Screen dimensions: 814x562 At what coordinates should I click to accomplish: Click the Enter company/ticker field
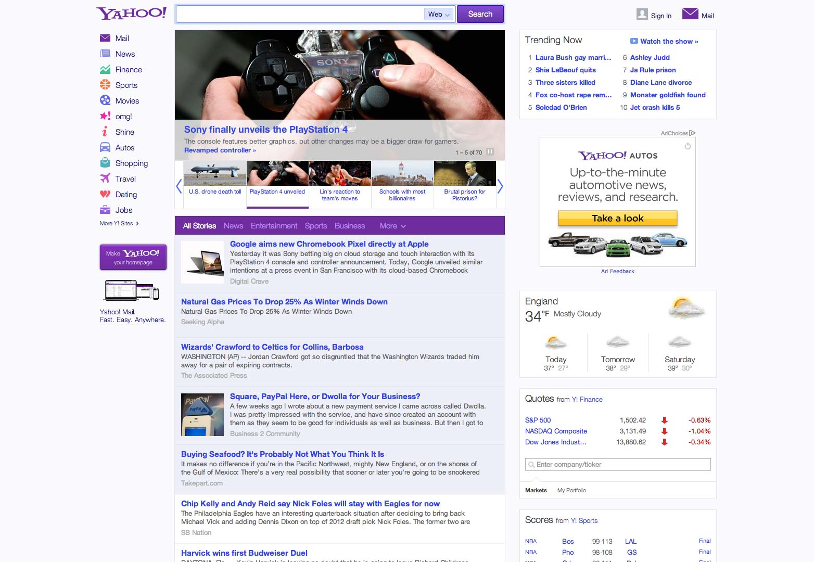click(618, 464)
